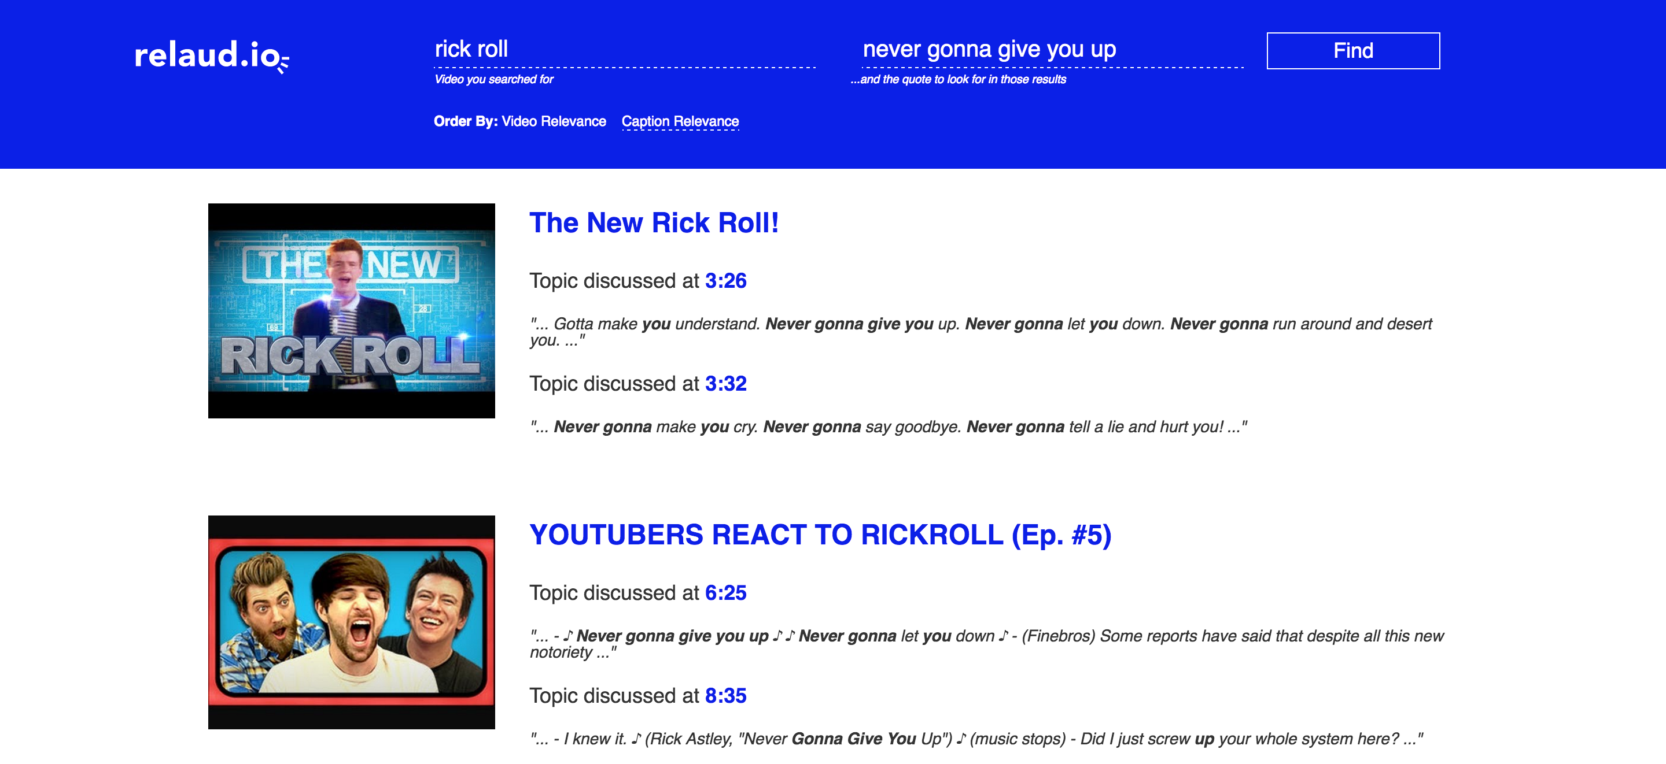Jump to timestamp 6:25 in the reaction video
Viewport: 1666px width, 764px height.
click(725, 592)
